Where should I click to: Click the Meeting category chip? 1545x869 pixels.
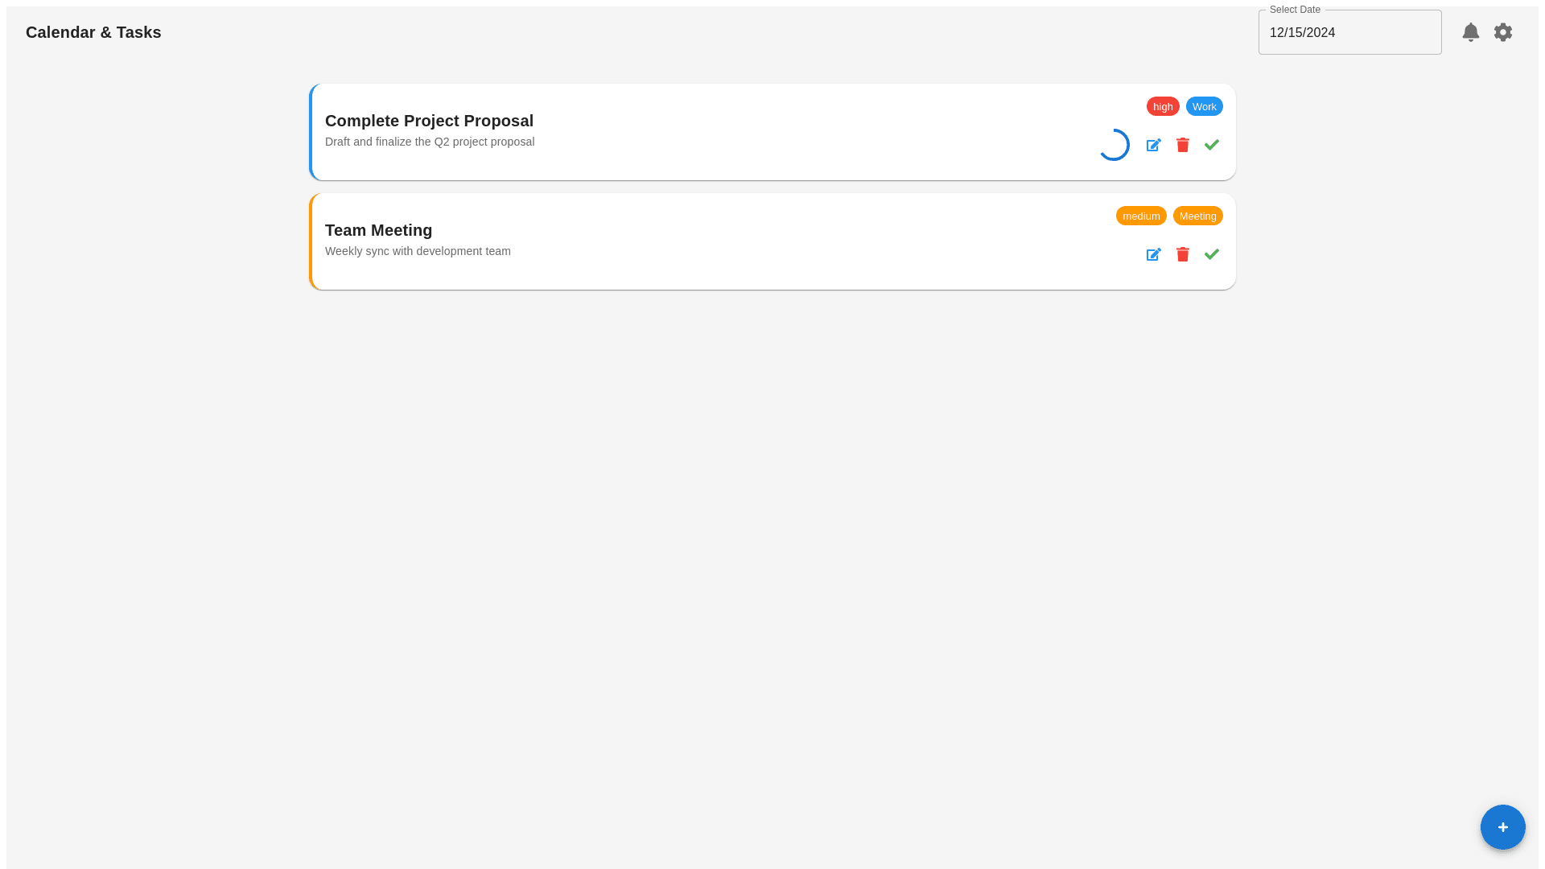(x=1197, y=216)
